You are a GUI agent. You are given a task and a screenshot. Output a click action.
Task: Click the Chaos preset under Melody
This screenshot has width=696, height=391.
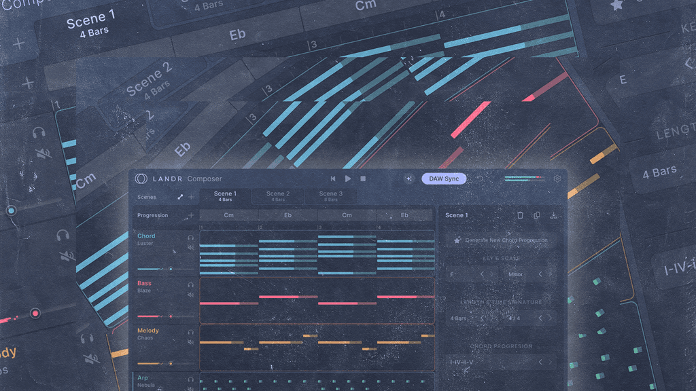tap(145, 338)
